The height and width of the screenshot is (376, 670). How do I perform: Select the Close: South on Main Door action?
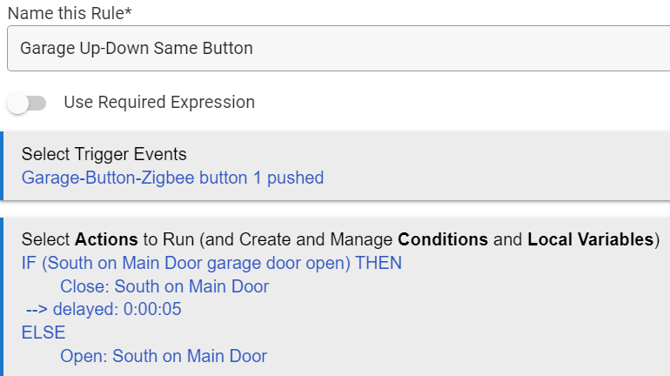tap(164, 286)
